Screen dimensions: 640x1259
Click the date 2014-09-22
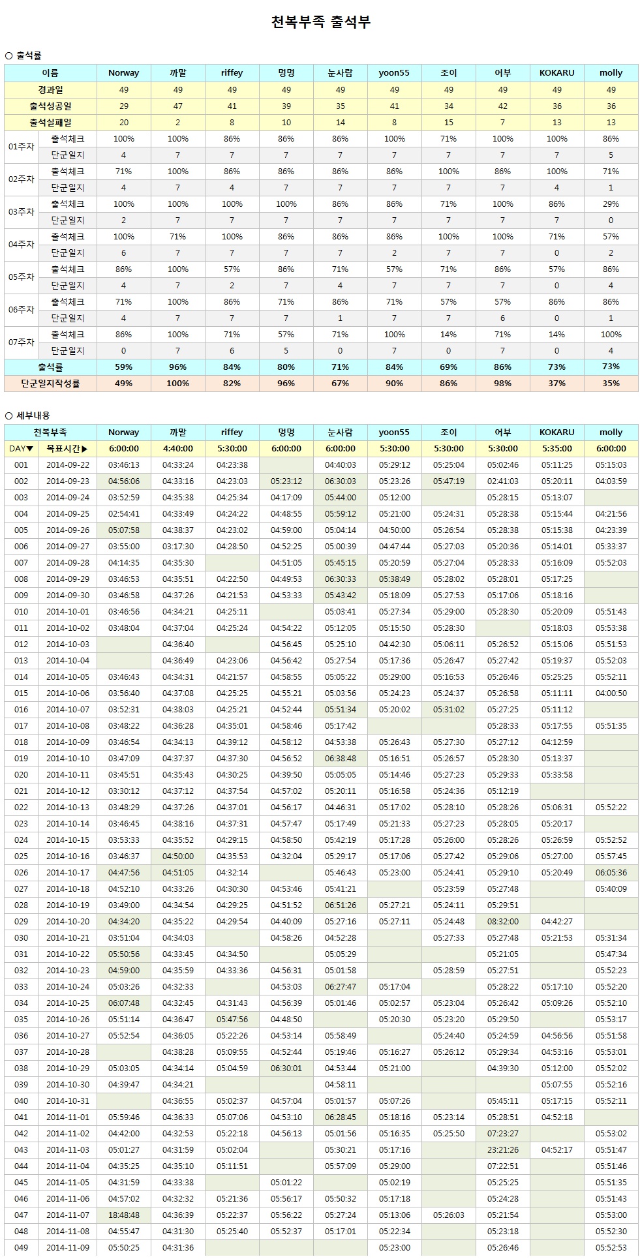pos(68,465)
